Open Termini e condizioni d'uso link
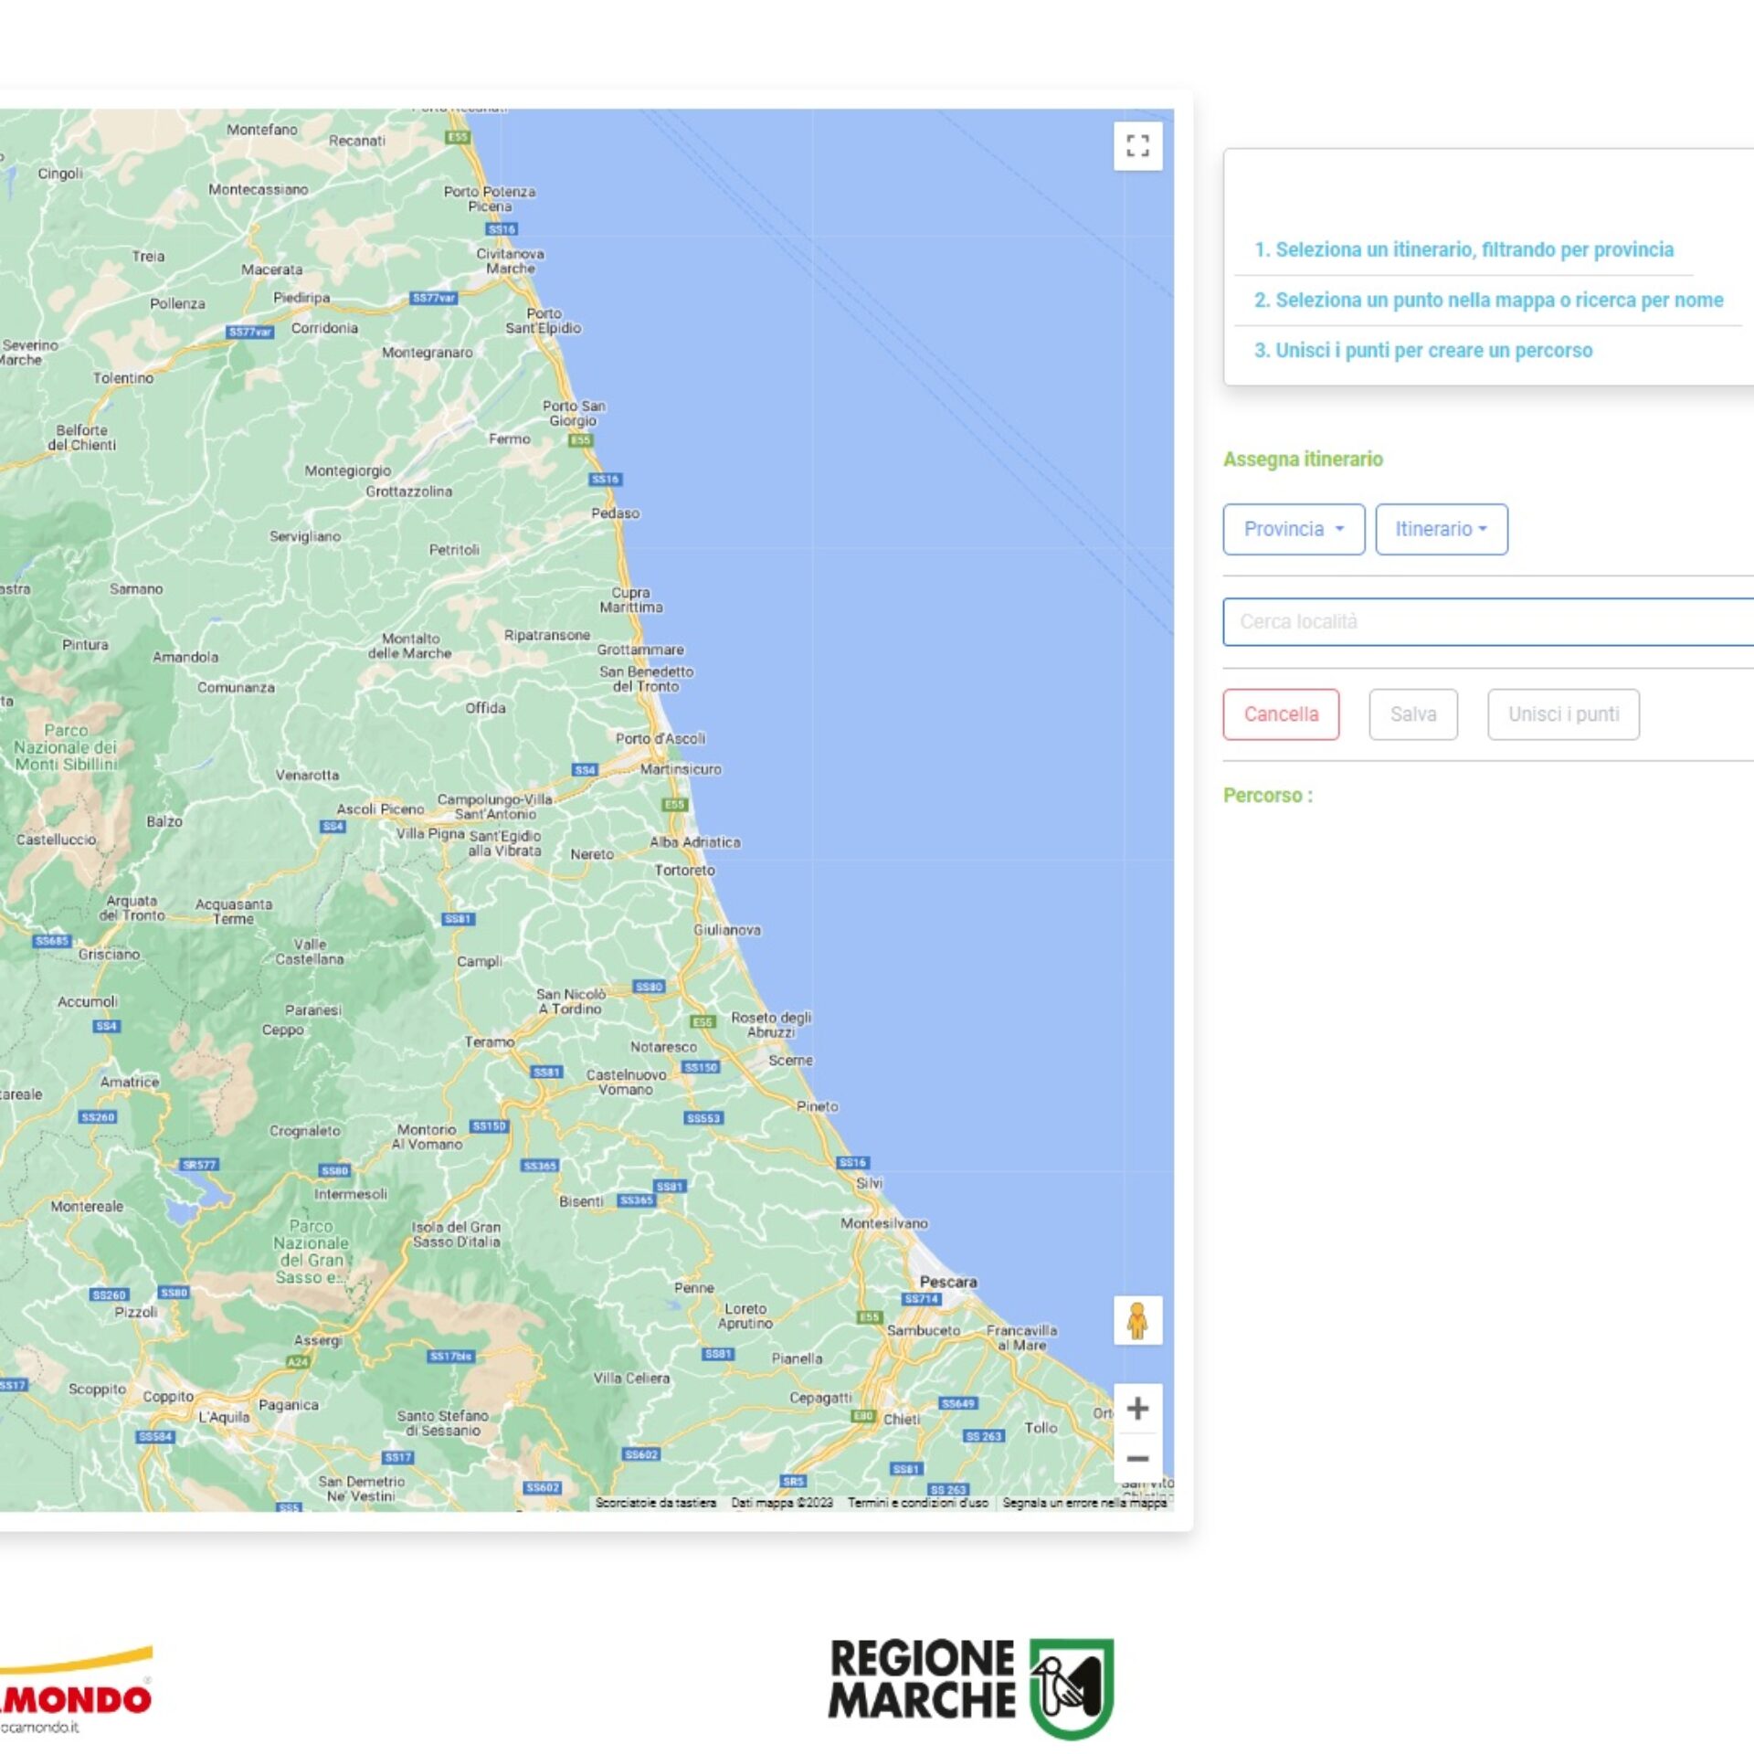This screenshot has width=1754, height=1754. pyautogui.click(x=917, y=1503)
